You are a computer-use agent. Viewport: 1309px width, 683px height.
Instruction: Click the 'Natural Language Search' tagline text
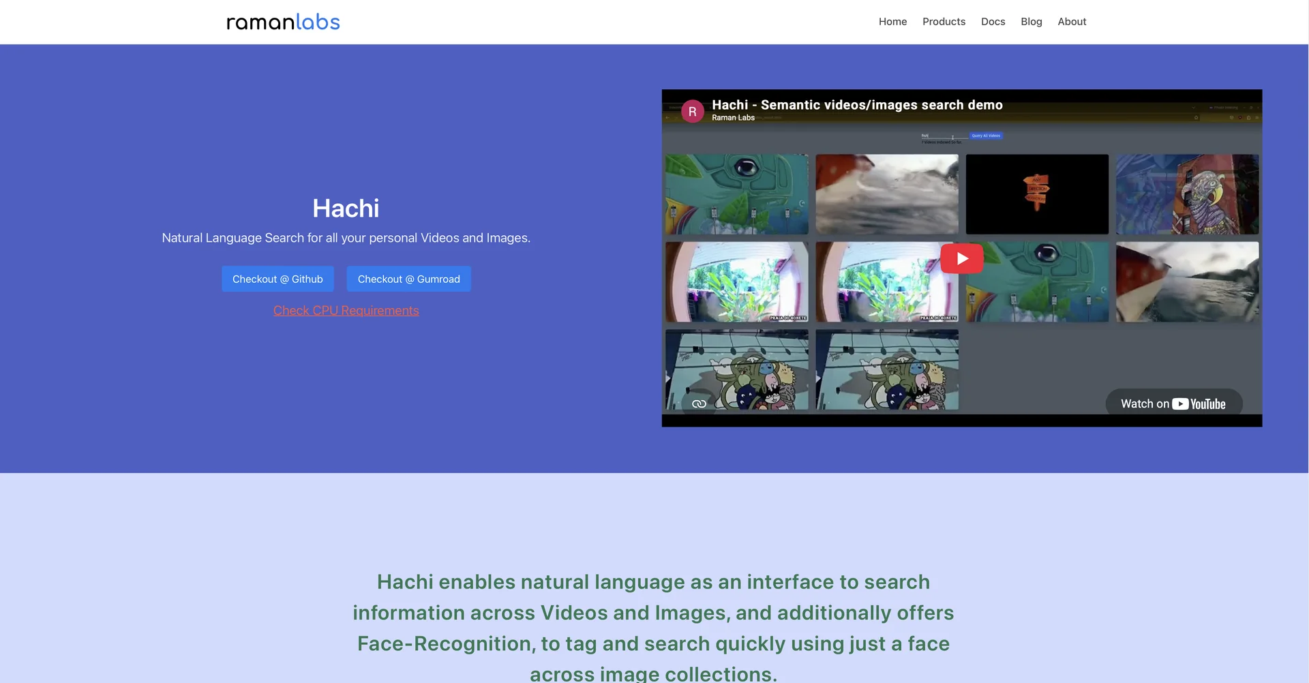tap(346, 238)
